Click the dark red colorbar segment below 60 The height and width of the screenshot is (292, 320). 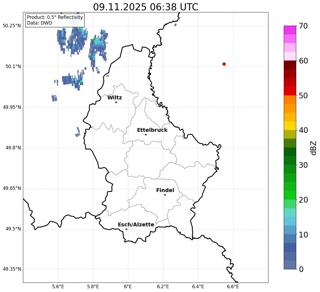(x=290, y=65)
